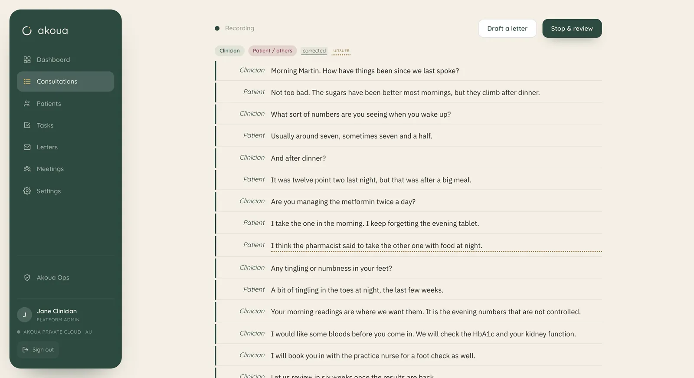Open the Tasks page

pyautogui.click(x=65, y=125)
